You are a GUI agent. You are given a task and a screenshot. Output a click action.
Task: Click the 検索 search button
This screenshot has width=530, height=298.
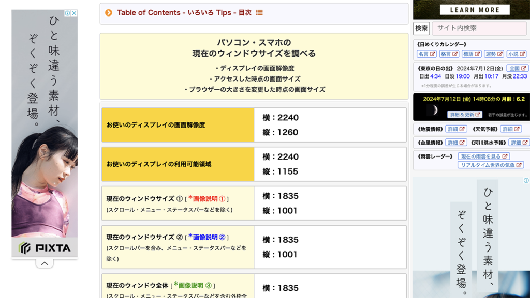[x=421, y=28]
